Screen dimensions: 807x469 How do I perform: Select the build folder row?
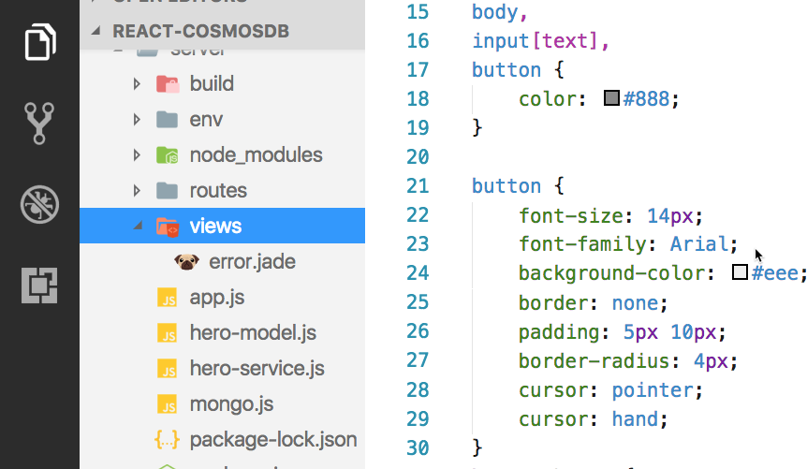(x=222, y=83)
